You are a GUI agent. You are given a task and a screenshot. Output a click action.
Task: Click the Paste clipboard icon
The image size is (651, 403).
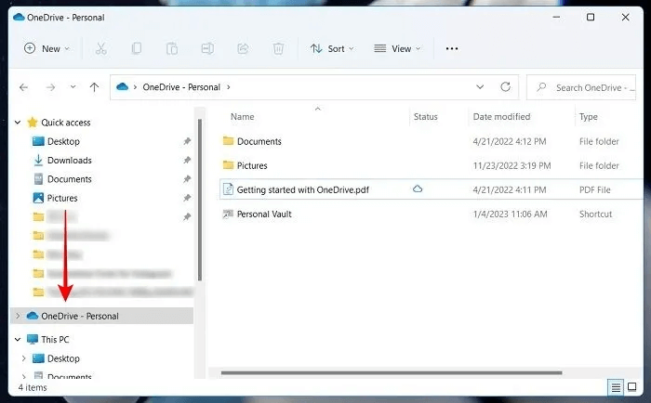click(172, 48)
